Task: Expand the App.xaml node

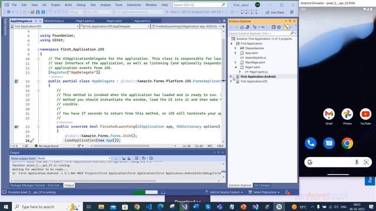Action: pos(236,53)
